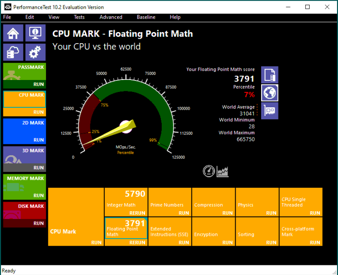Select the DISK MARK tile
This screenshot has width=338, height=275.
24,210
